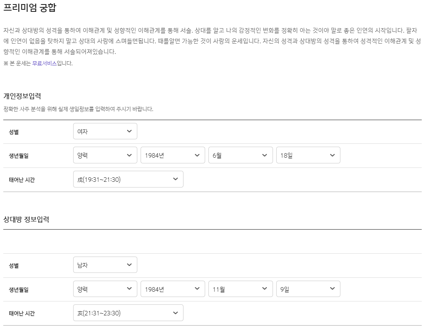Open the 여자 gender select box
425x326 pixels.
tap(105, 131)
